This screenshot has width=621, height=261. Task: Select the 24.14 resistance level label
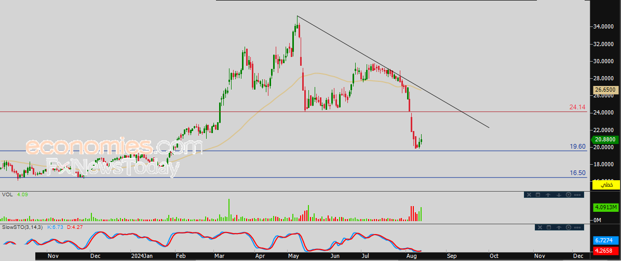(x=577, y=107)
